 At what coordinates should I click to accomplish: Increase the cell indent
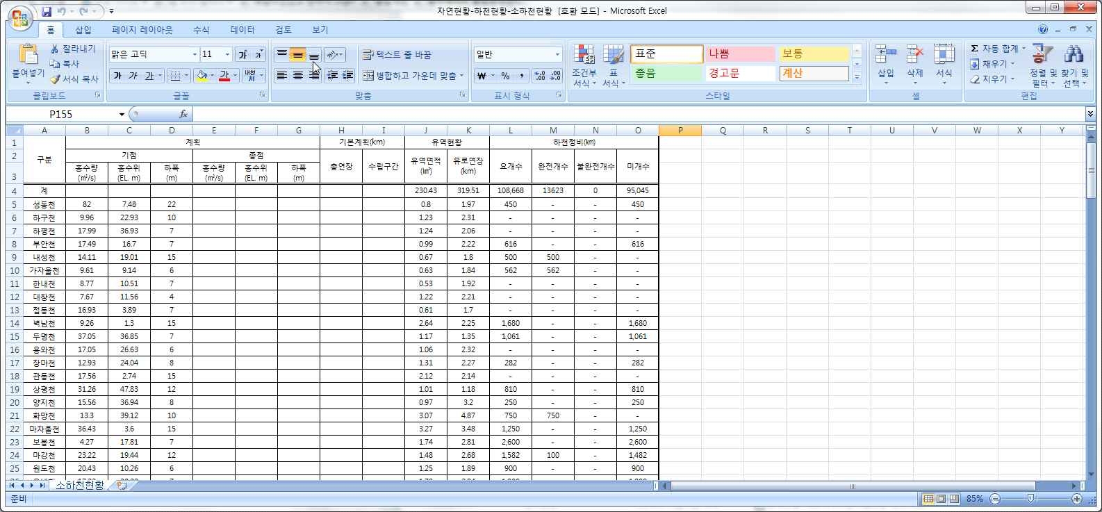348,75
